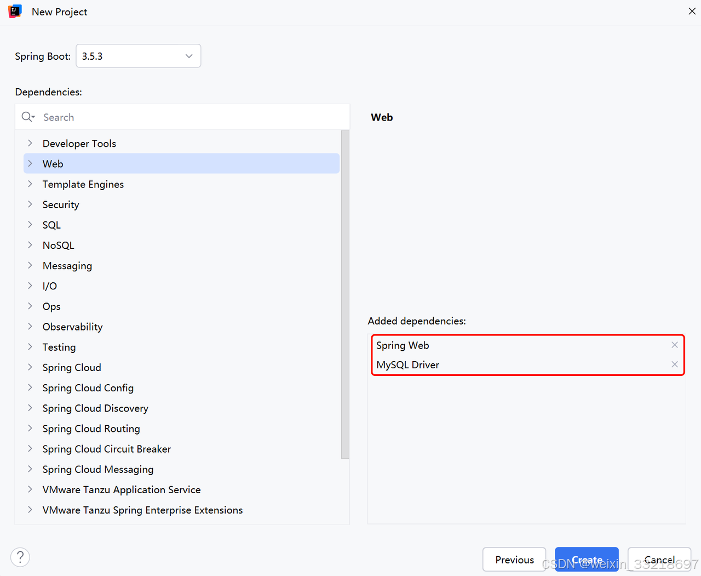The width and height of the screenshot is (701, 576).
Task: Expand the Spring Cloud Circuit Breaker chevron
Action: pyautogui.click(x=30, y=448)
